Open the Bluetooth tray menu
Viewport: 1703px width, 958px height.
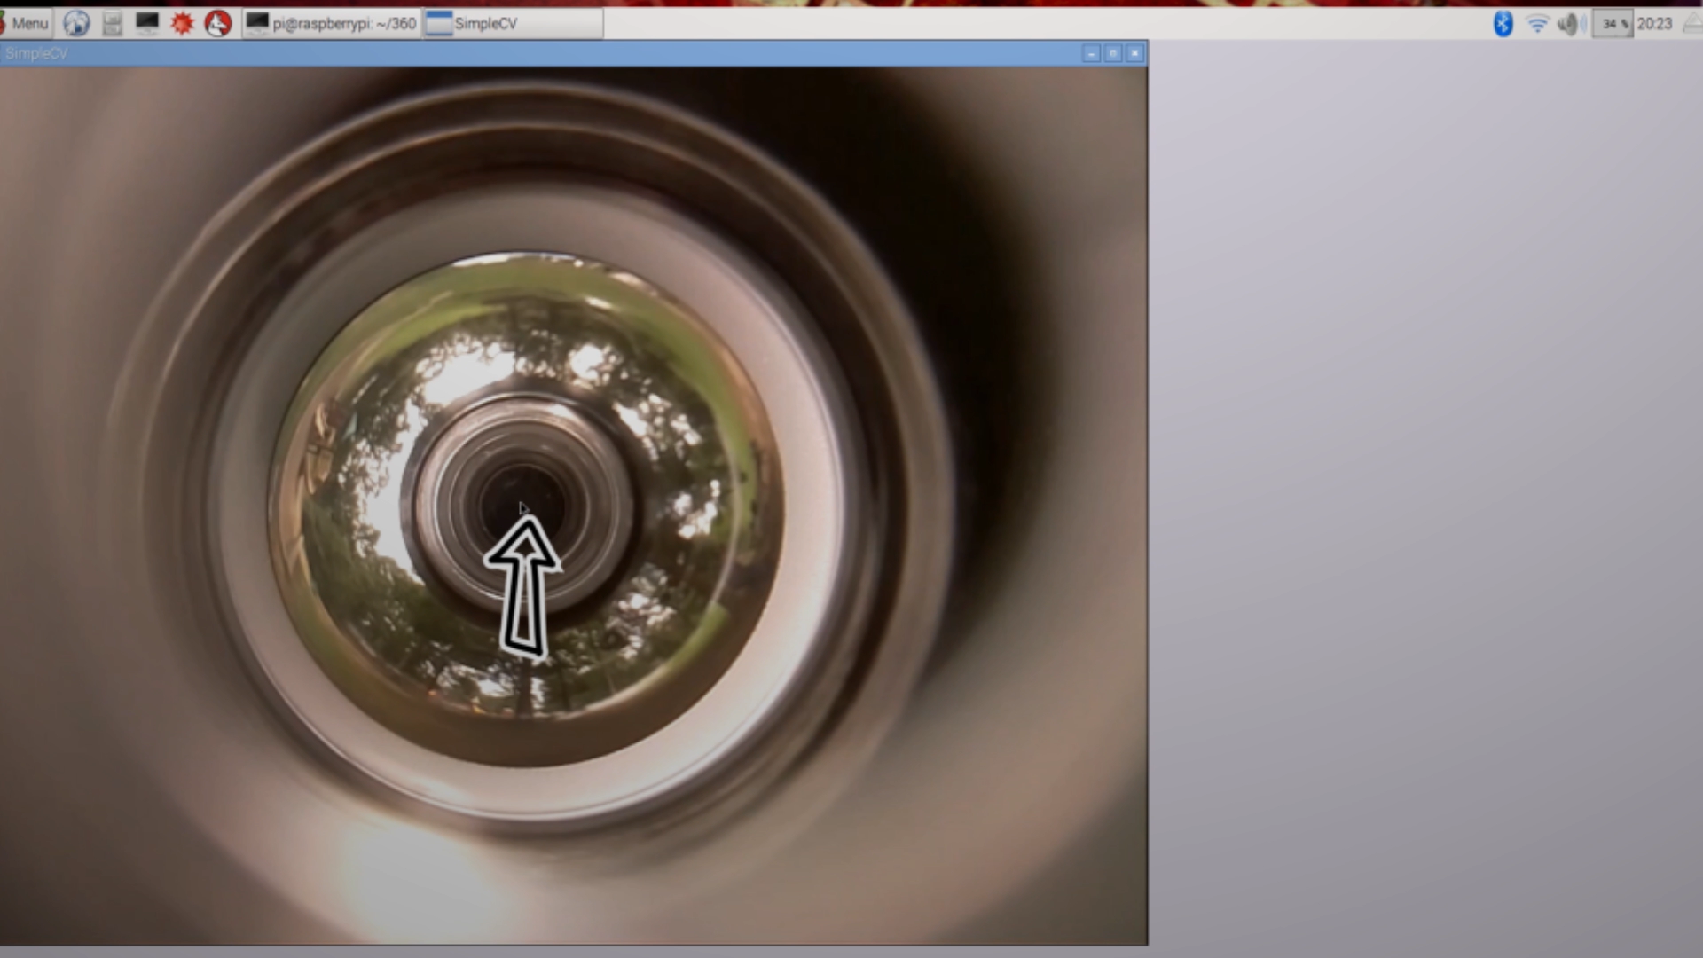pyautogui.click(x=1503, y=23)
